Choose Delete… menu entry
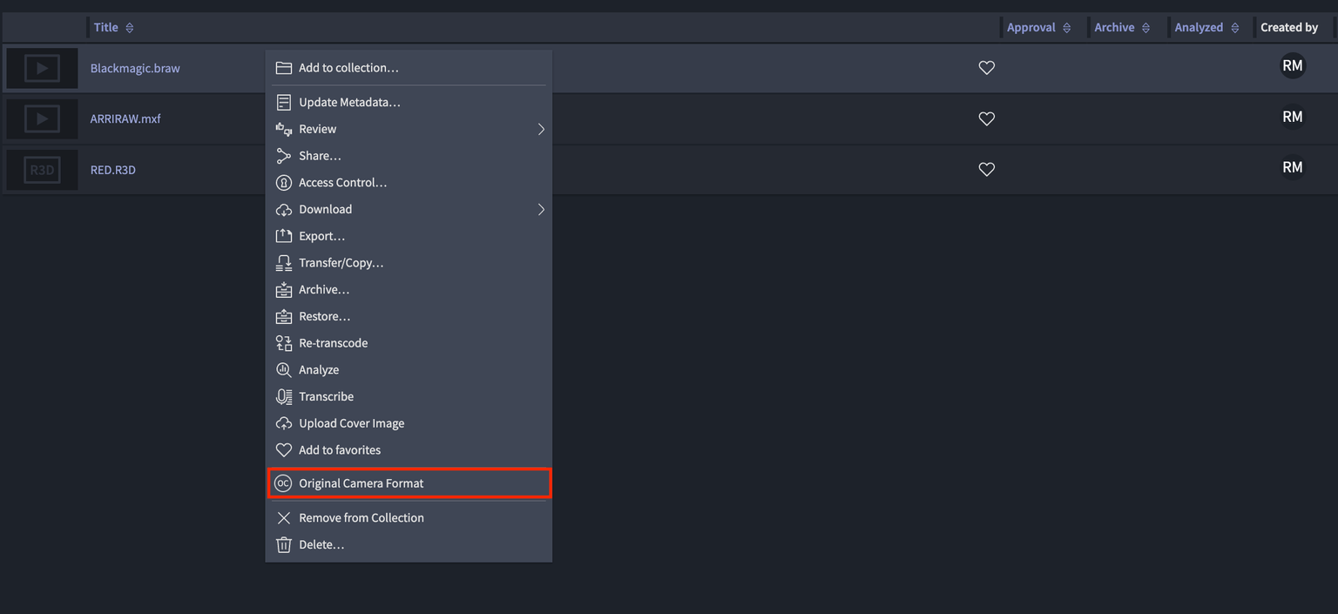 point(409,544)
